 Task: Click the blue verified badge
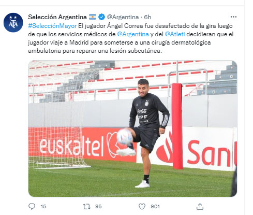(x=101, y=17)
